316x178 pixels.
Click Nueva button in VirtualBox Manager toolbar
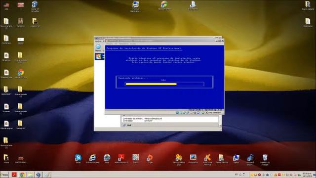pos(98,48)
